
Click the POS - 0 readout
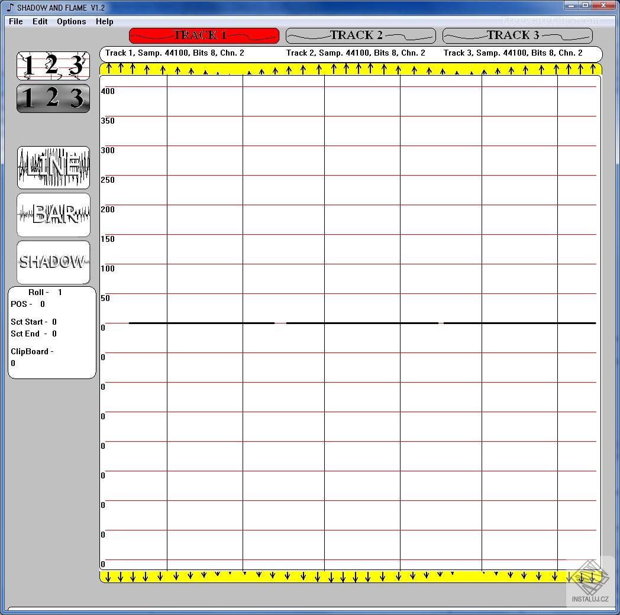[28, 305]
